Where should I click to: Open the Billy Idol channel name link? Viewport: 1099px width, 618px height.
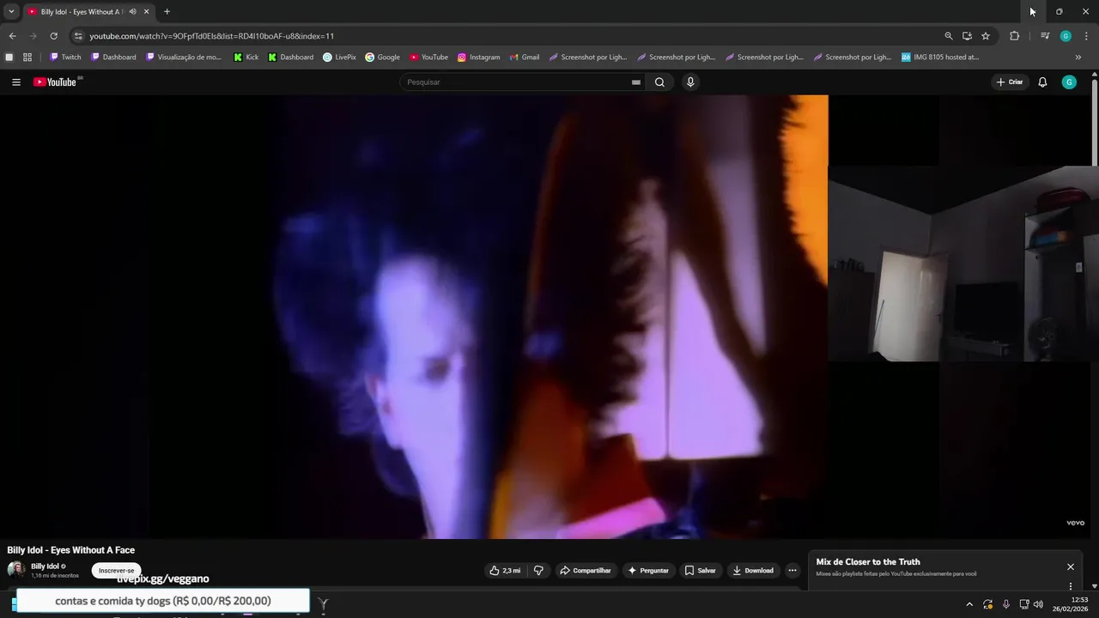[x=46, y=566]
